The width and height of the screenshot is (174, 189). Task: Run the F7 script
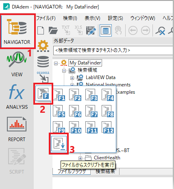[91, 111]
